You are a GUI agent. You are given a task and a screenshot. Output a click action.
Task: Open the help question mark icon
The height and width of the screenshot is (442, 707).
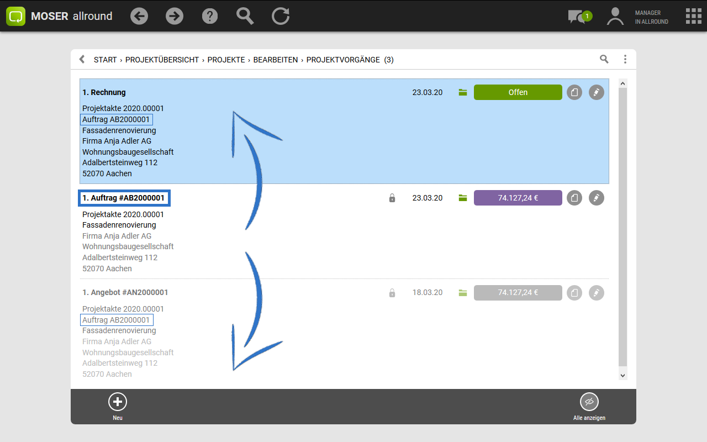click(x=210, y=16)
